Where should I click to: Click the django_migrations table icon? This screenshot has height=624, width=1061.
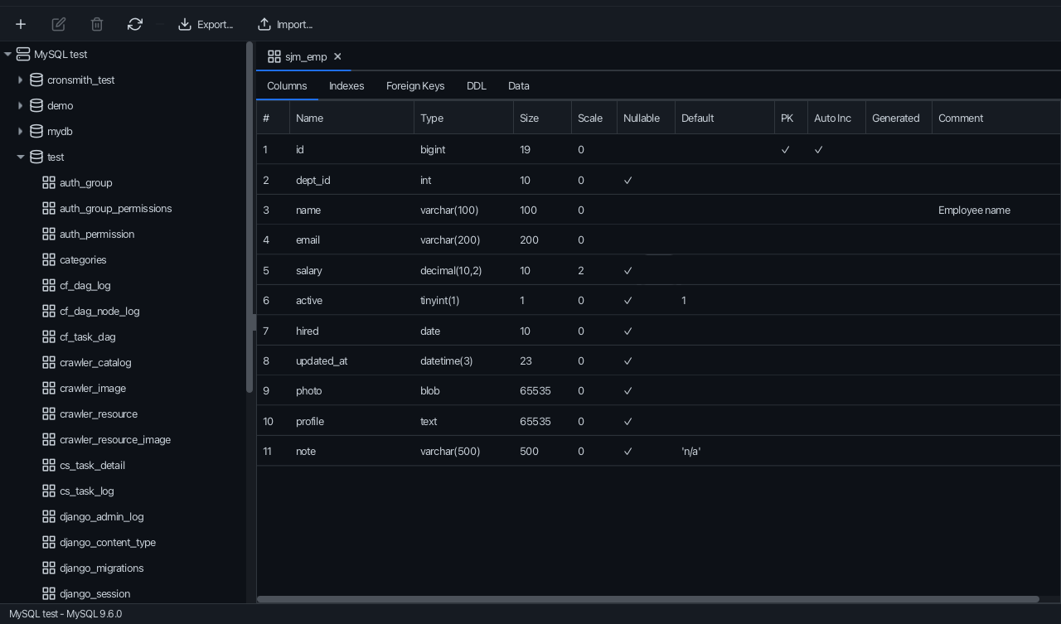coord(49,568)
